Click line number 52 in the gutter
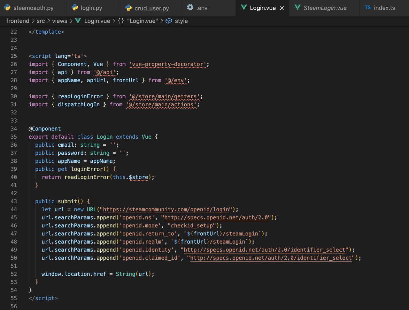 click(x=14, y=274)
